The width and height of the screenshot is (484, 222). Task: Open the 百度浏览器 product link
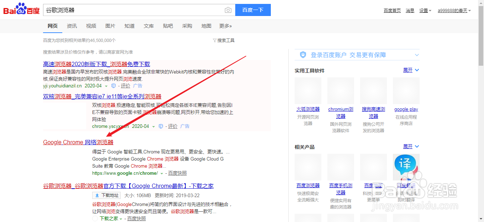[308, 186]
